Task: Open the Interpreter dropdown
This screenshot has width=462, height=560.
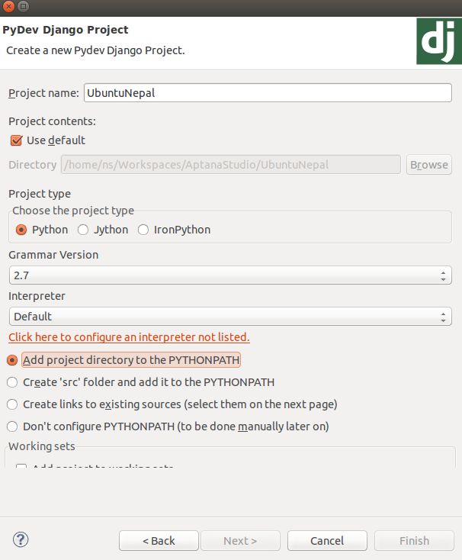Action: pyautogui.click(x=229, y=317)
